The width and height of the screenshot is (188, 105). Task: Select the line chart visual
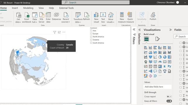click(146, 52)
